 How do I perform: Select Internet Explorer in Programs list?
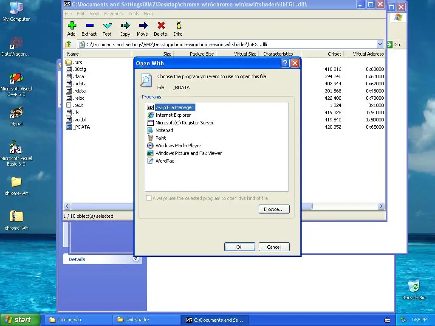pos(169,115)
